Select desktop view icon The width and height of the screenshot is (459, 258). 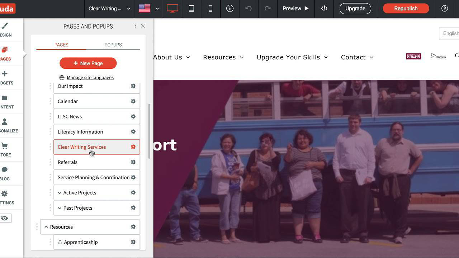(x=172, y=9)
